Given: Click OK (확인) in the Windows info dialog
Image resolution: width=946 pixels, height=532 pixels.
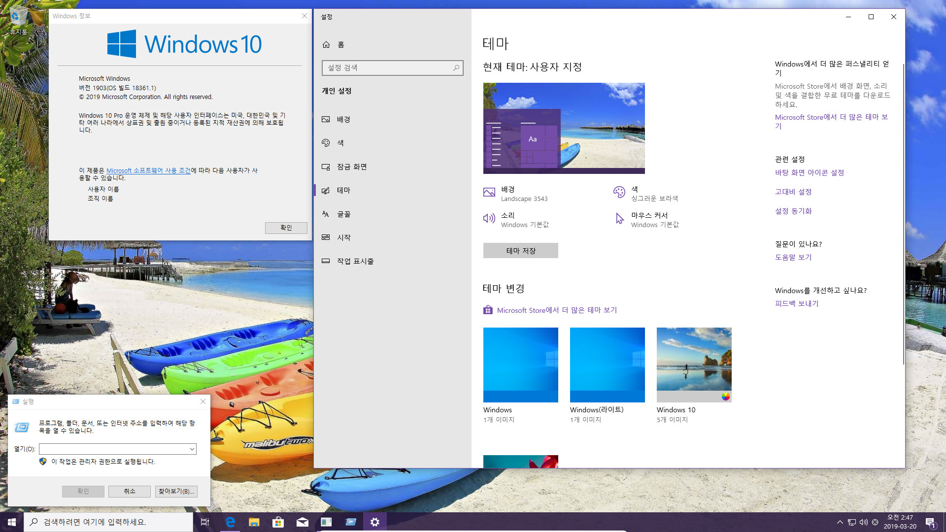Looking at the screenshot, I should [286, 228].
